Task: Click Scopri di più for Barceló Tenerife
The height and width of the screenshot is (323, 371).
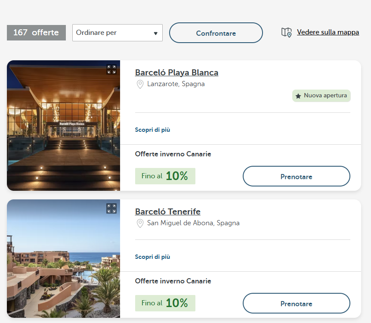Action: 152,257
